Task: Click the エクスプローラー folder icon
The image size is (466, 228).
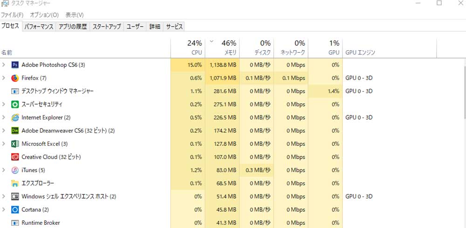Action: point(15,183)
